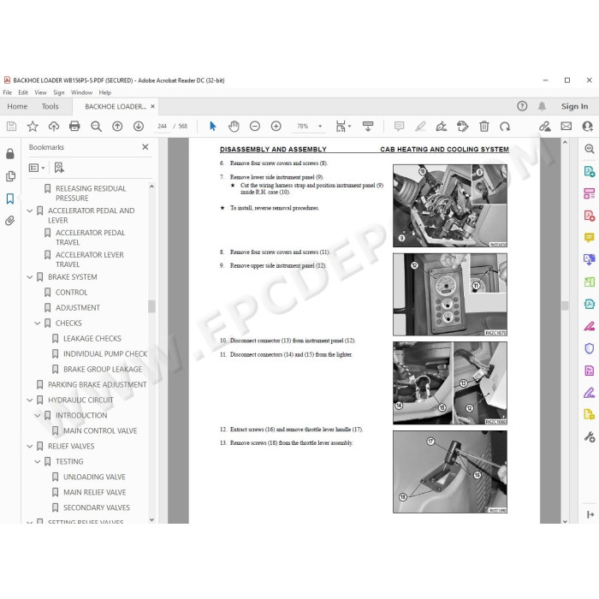Open the File menu
The width and height of the screenshot is (599, 599).
coord(7,92)
